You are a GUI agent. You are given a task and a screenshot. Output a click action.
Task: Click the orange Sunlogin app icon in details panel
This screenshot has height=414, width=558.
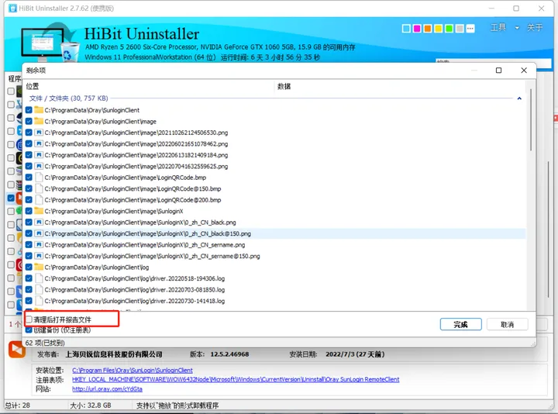point(17,350)
